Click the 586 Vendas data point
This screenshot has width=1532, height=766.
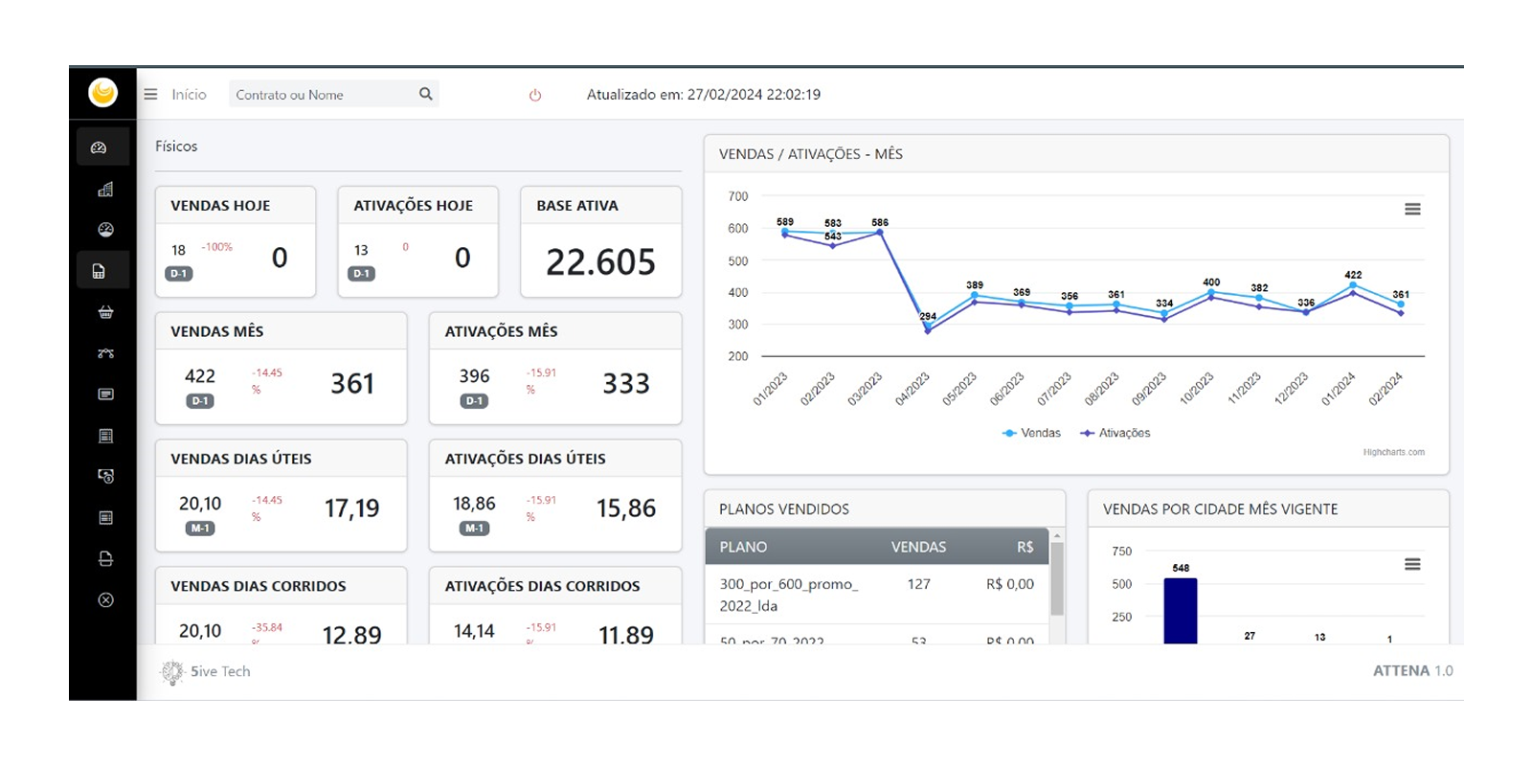coord(880,232)
